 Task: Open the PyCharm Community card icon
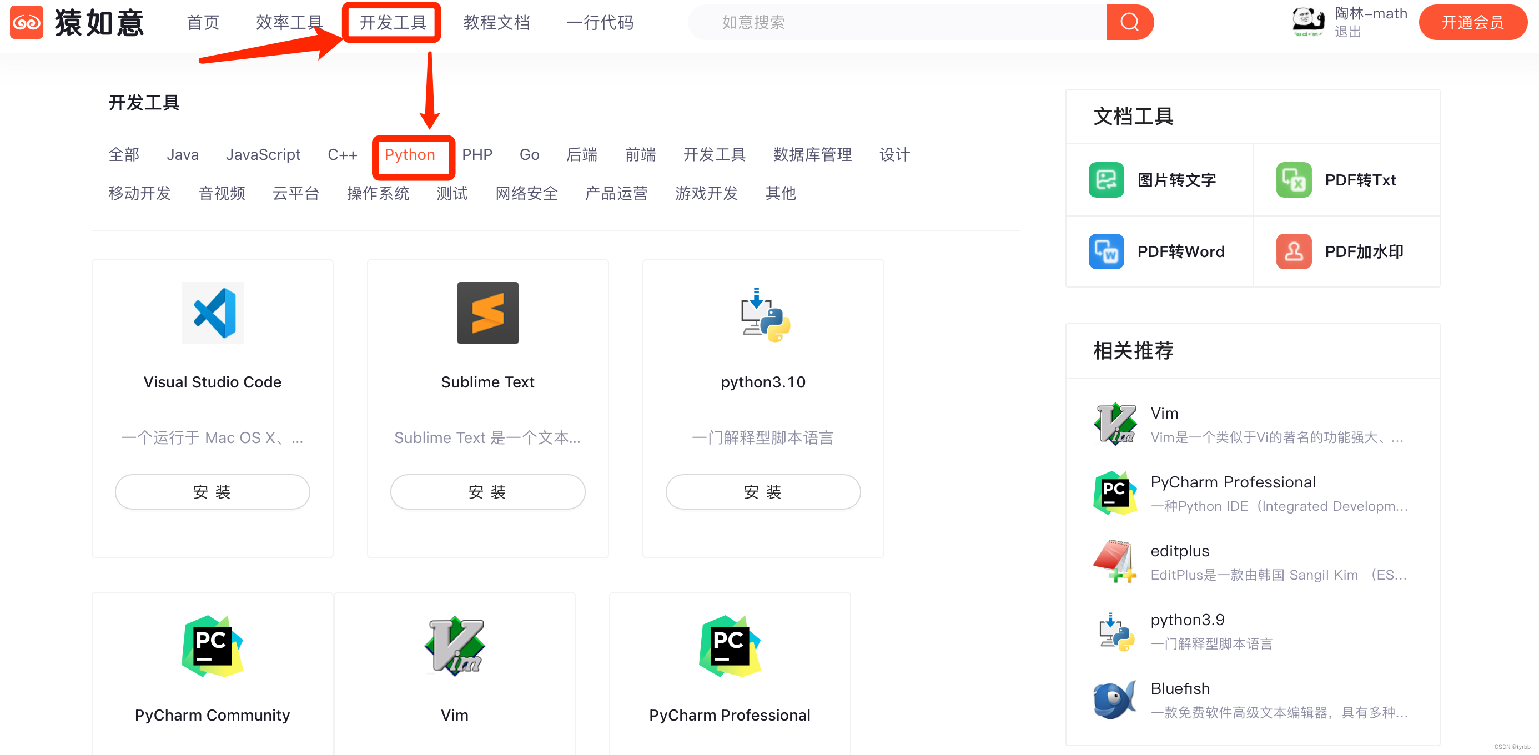coord(213,646)
